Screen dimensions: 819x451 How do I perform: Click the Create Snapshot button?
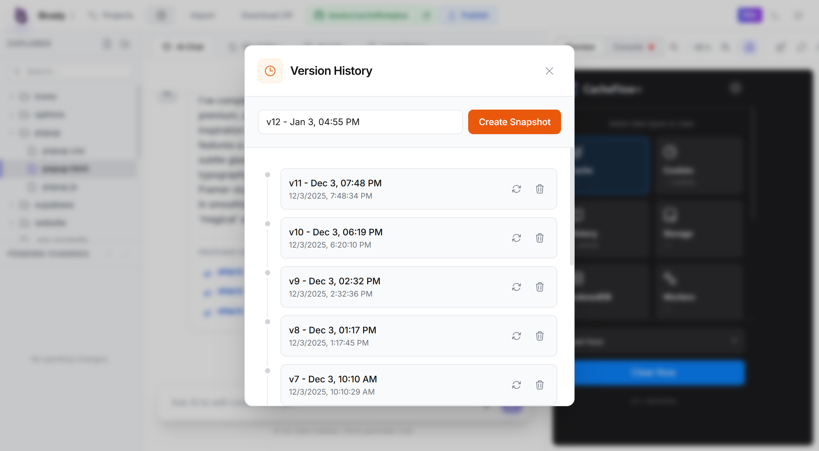[x=514, y=122]
